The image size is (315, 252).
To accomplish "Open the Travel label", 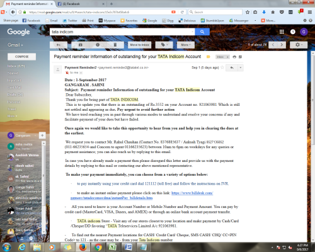I will [x=11, y=109].
